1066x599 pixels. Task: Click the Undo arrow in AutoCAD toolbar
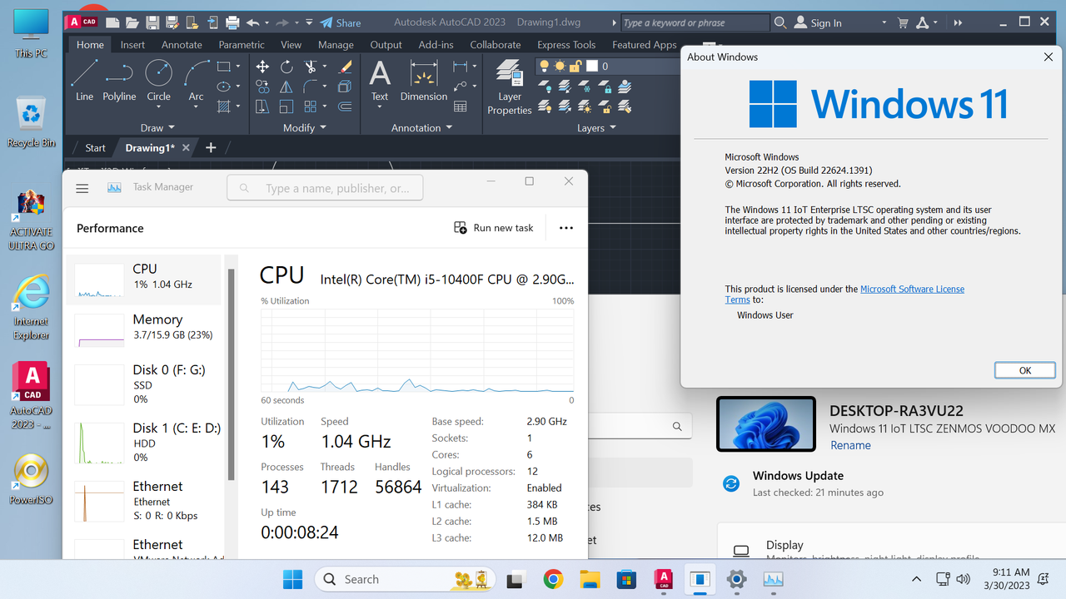click(x=252, y=22)
